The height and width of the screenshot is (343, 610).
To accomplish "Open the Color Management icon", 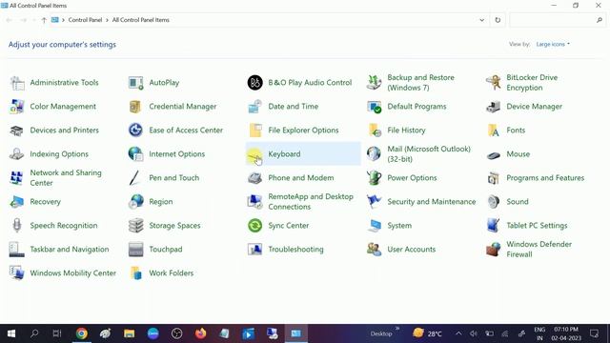I will click(17, 107).
